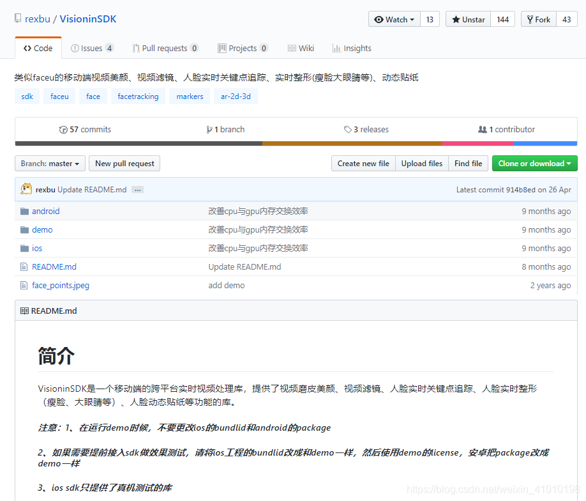
Task: Click New pull request button
Action: coord(124,164)
